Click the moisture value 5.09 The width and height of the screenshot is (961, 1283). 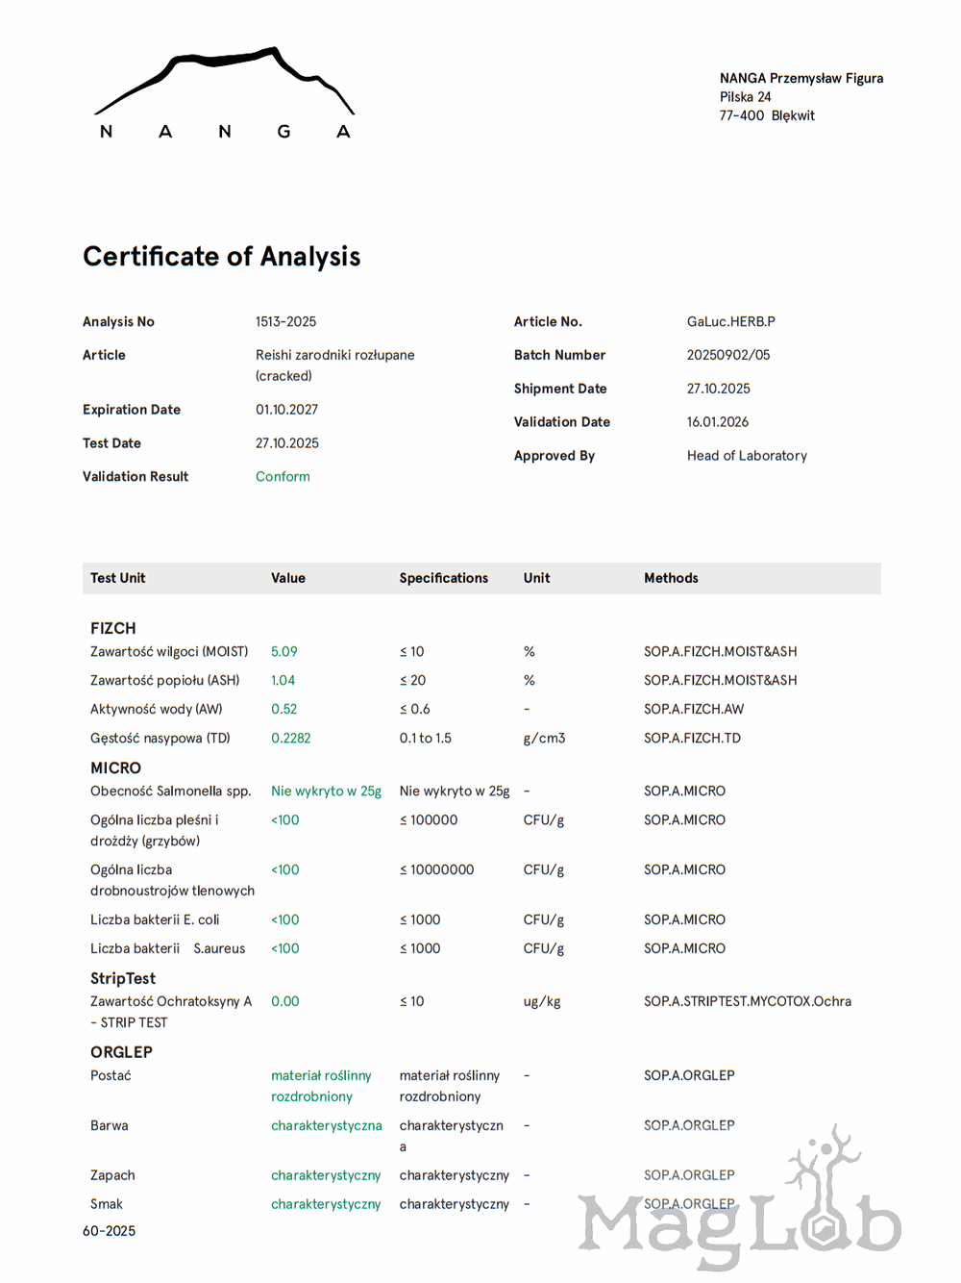point(283,652)
